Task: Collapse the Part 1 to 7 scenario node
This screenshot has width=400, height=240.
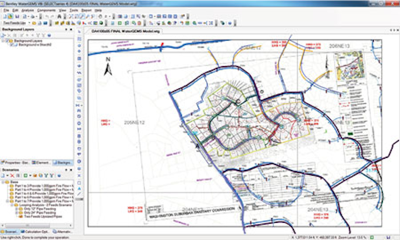Action: pyautogui.click(x=8, y=201)
